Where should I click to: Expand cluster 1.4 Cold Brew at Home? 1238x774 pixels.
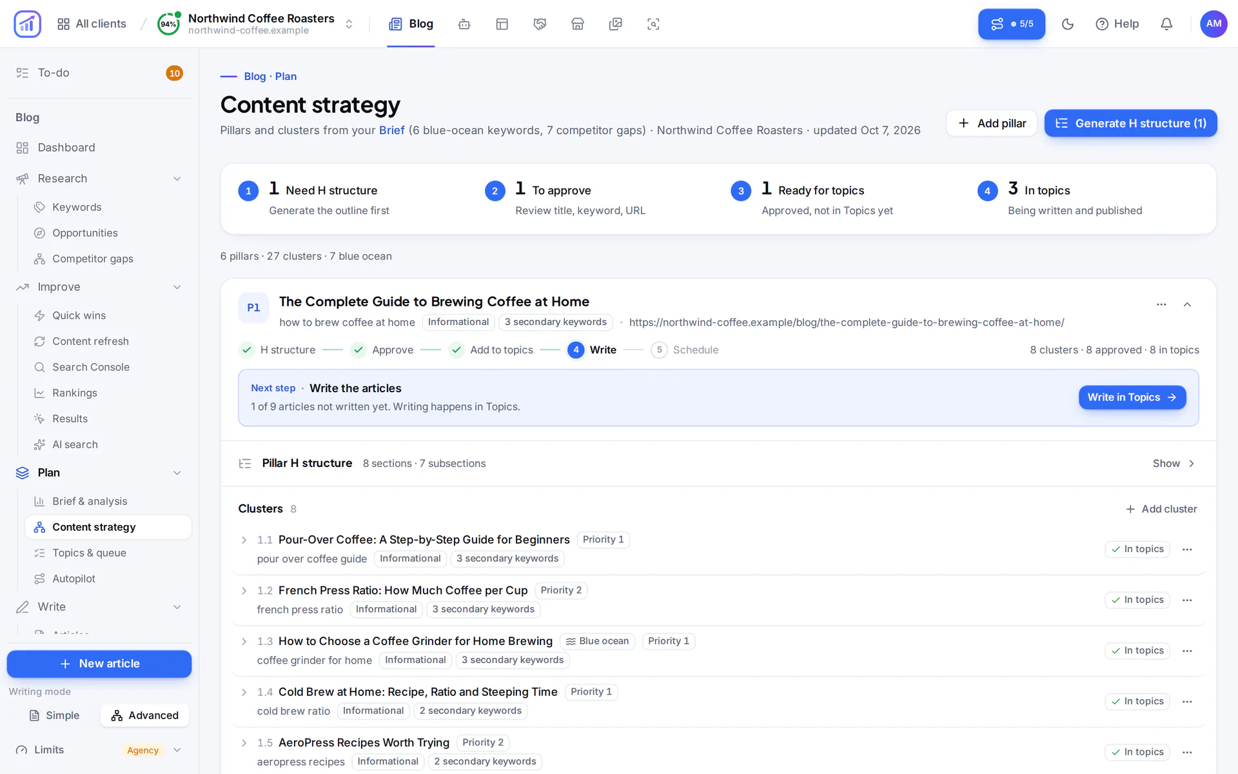(244, 692)
